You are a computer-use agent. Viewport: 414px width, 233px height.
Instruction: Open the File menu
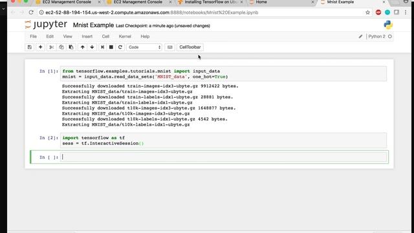pyautogui.click(x=33, y=36)
